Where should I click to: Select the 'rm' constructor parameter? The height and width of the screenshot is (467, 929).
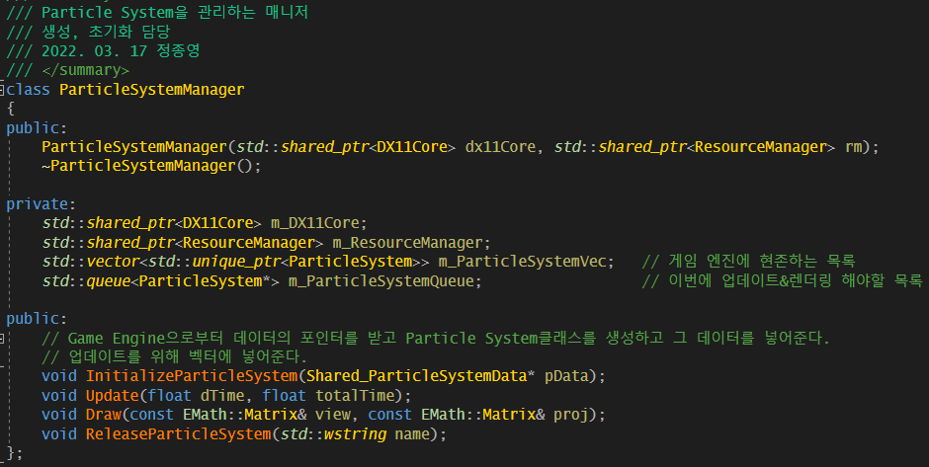854,147
